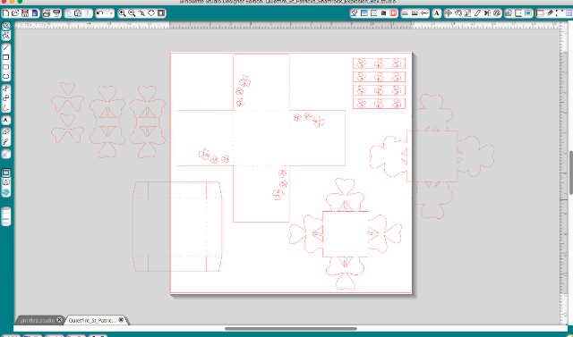Open the Scale window
Image resolution: width=573 pixels, height=337 pixels.
click(467, 13)
